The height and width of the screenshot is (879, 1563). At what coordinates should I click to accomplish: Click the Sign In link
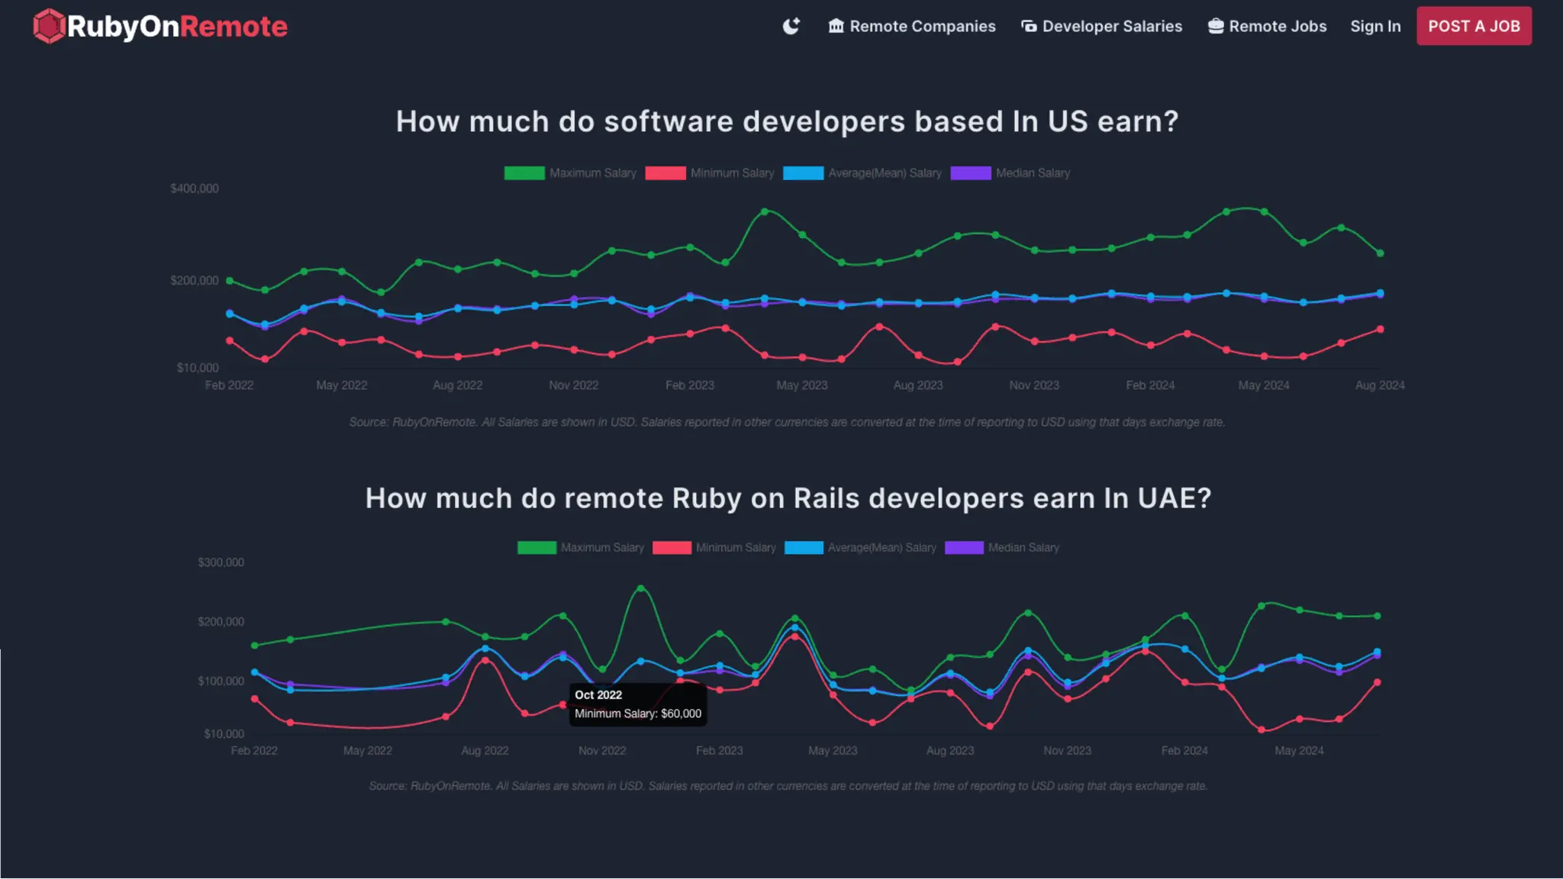point(1375,26)
